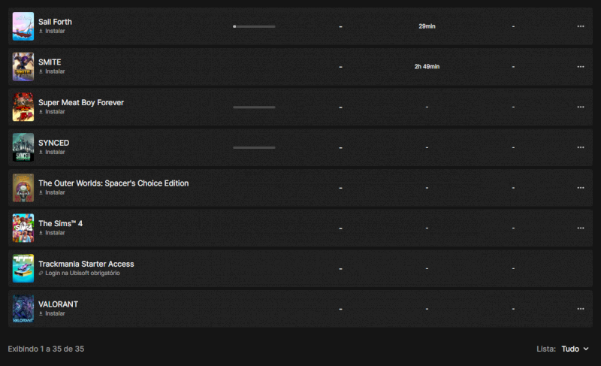Click the Sail Forth game thumbnail
601x366 pixels.
23,26
